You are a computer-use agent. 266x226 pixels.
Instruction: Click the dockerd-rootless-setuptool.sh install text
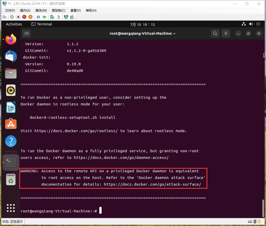(x=73, y=117)
